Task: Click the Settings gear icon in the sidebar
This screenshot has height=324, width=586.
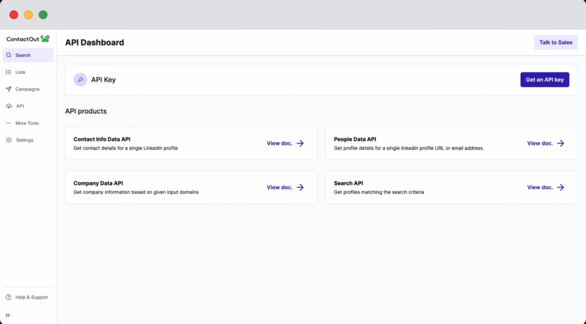Action: 9,140
